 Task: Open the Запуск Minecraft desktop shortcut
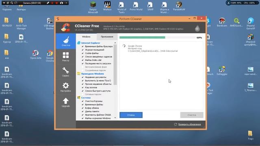point(93,7)
